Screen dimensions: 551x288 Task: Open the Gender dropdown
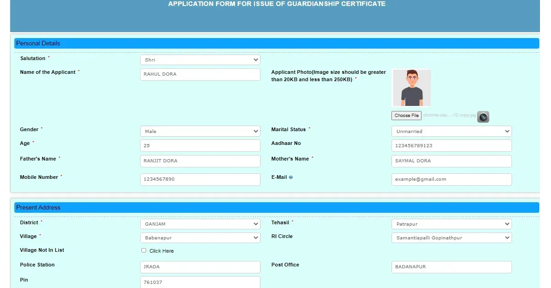pyautogui.click(x=200, y=131)
